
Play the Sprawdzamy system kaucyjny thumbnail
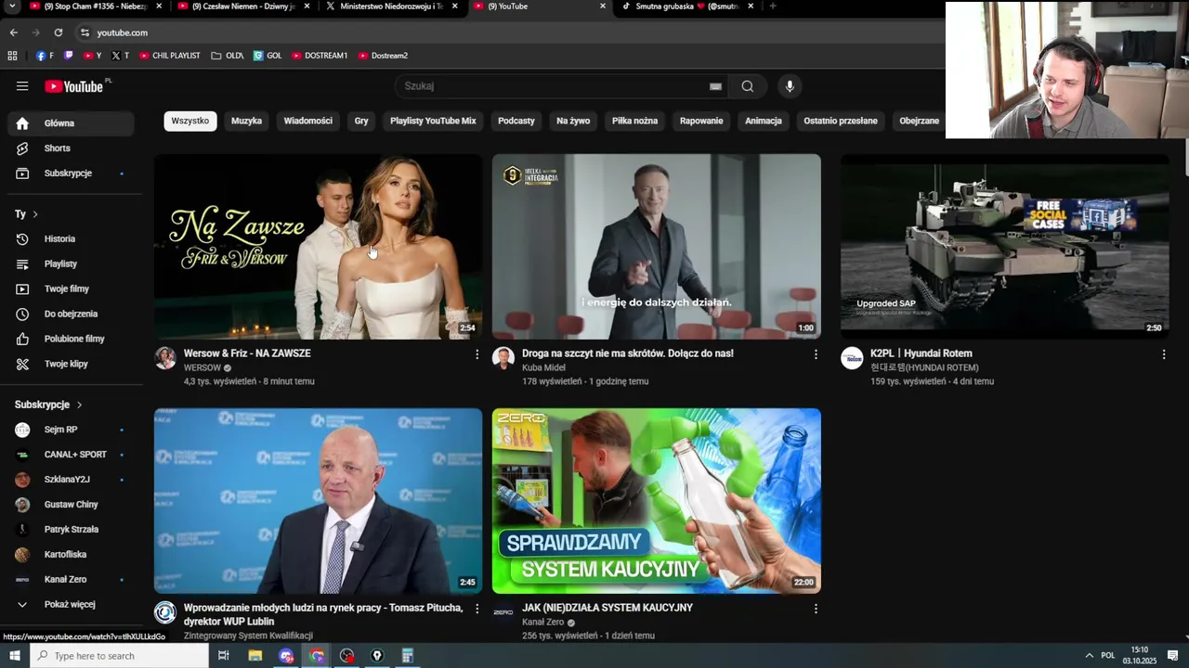657,501
